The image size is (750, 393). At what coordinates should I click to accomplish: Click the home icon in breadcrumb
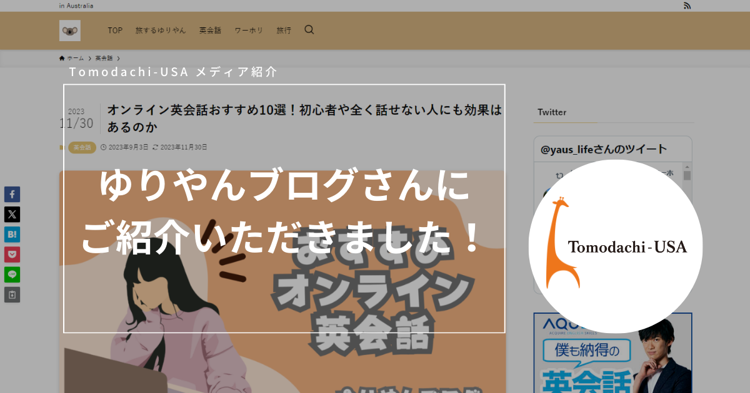62,58
